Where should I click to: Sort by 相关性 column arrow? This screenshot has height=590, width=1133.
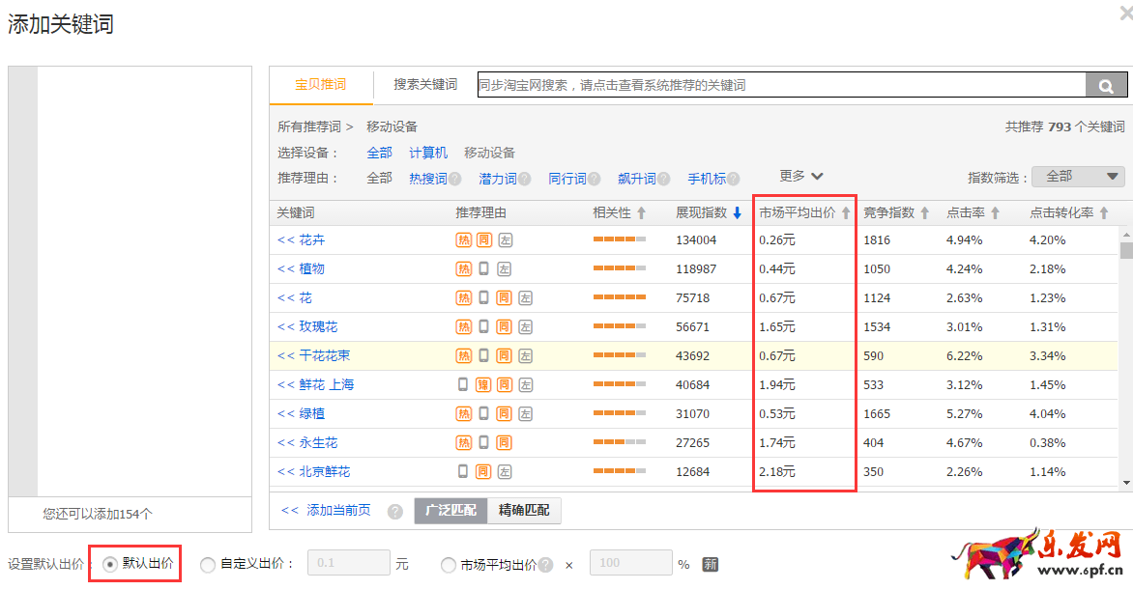coord(641,213)
